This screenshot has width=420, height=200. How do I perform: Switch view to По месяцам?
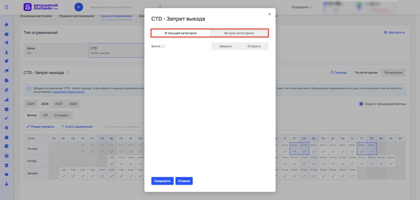[x=393, y=73]
